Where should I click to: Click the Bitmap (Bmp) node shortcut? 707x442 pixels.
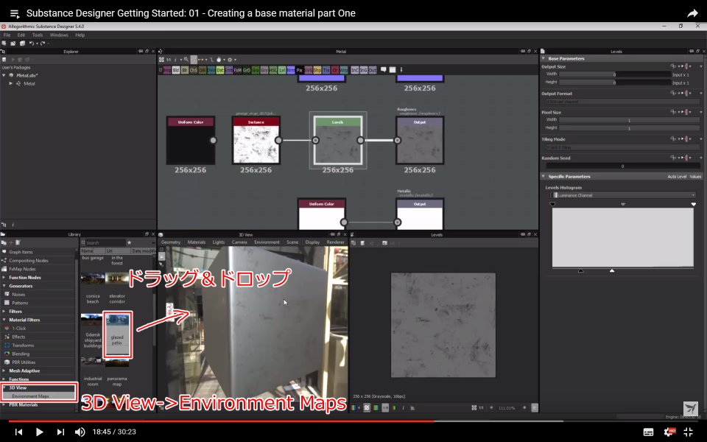[167, 70]
